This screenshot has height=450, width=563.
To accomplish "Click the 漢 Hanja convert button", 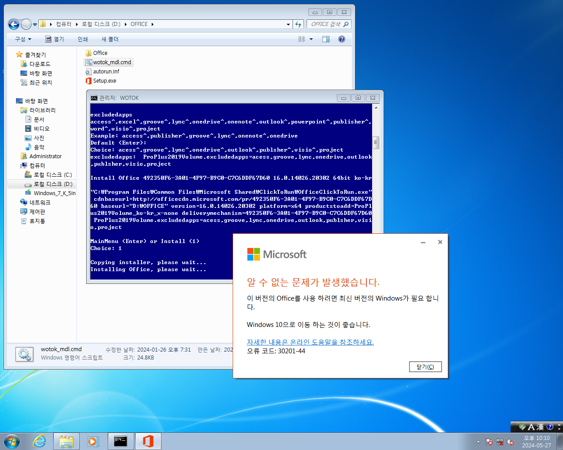I will pos(540,427).
